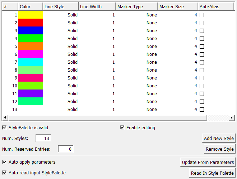
Task: Click the Line Style column header
Action: click(x=60, y=6)
